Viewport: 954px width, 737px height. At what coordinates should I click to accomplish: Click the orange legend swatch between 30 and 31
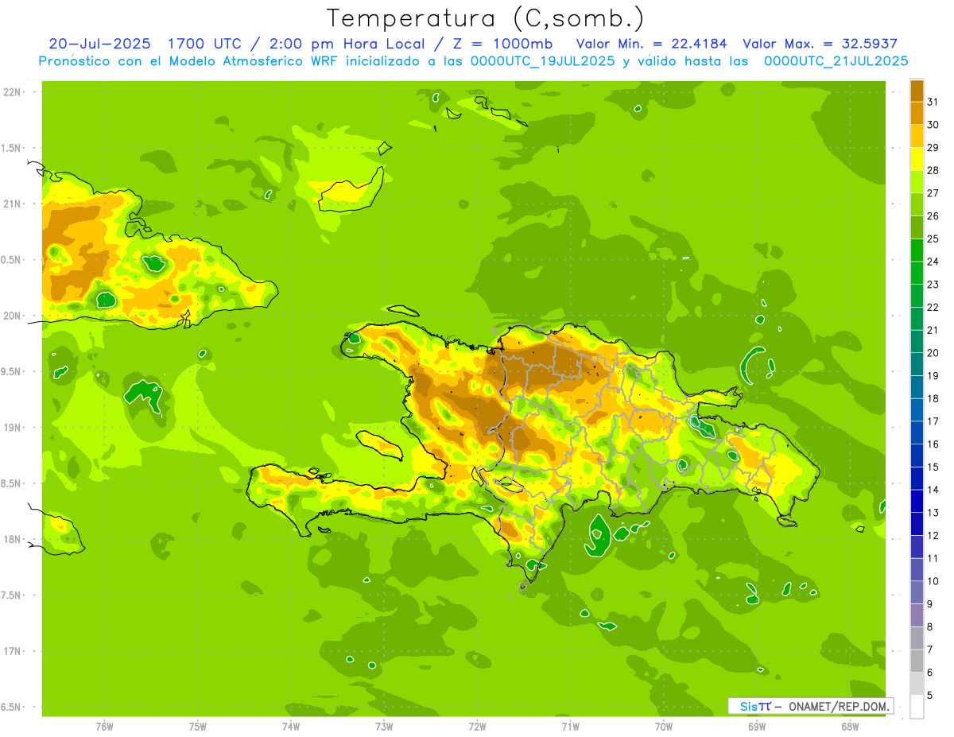tap(917, 112)
